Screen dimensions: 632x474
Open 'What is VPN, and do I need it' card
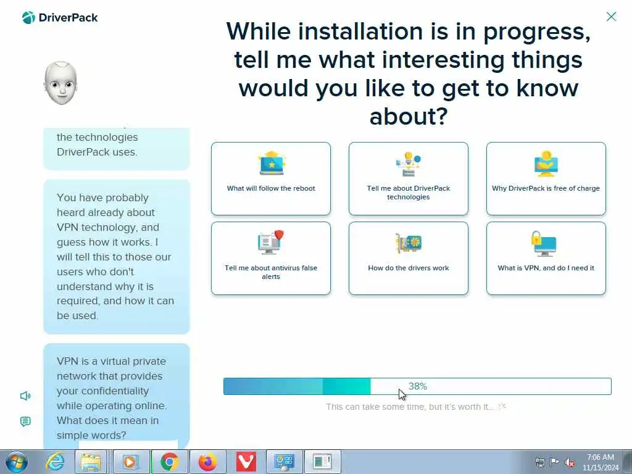(546, 259)
